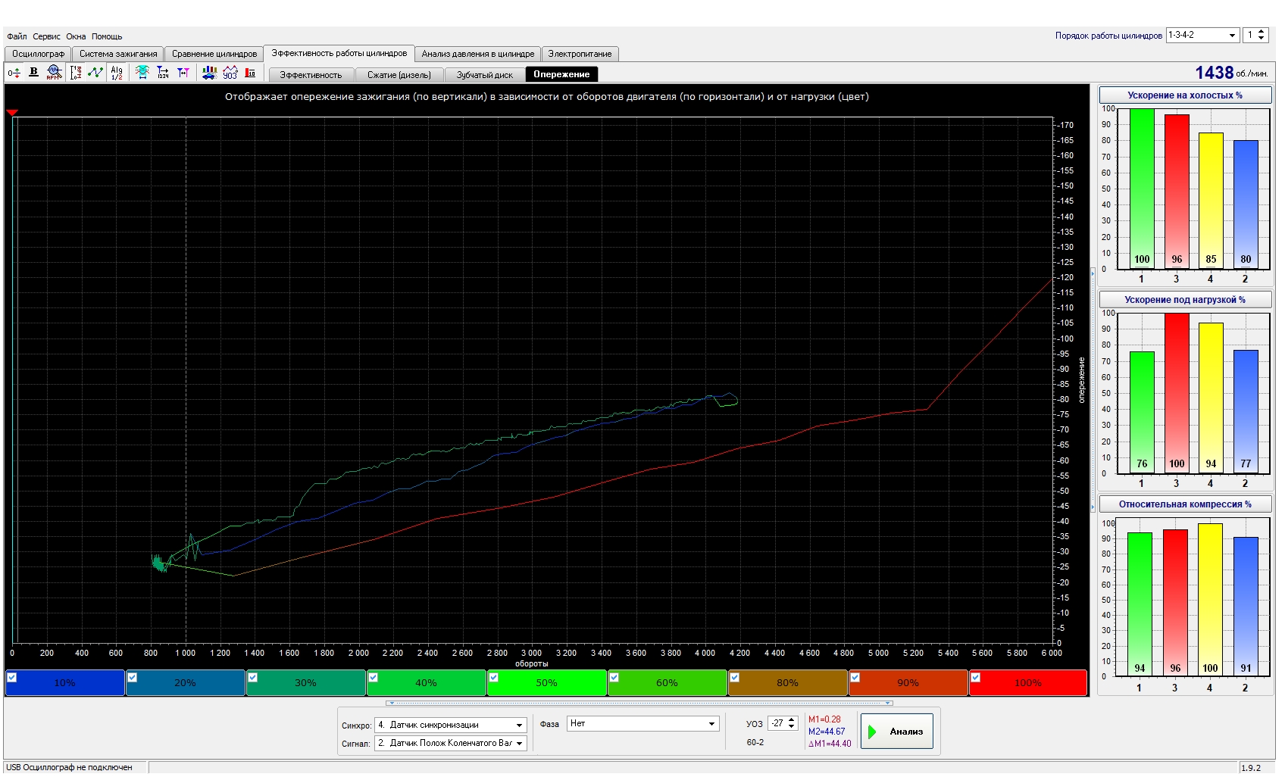
Task: Open the Сжатие (дизель) sub-tab
Action: 399,74
